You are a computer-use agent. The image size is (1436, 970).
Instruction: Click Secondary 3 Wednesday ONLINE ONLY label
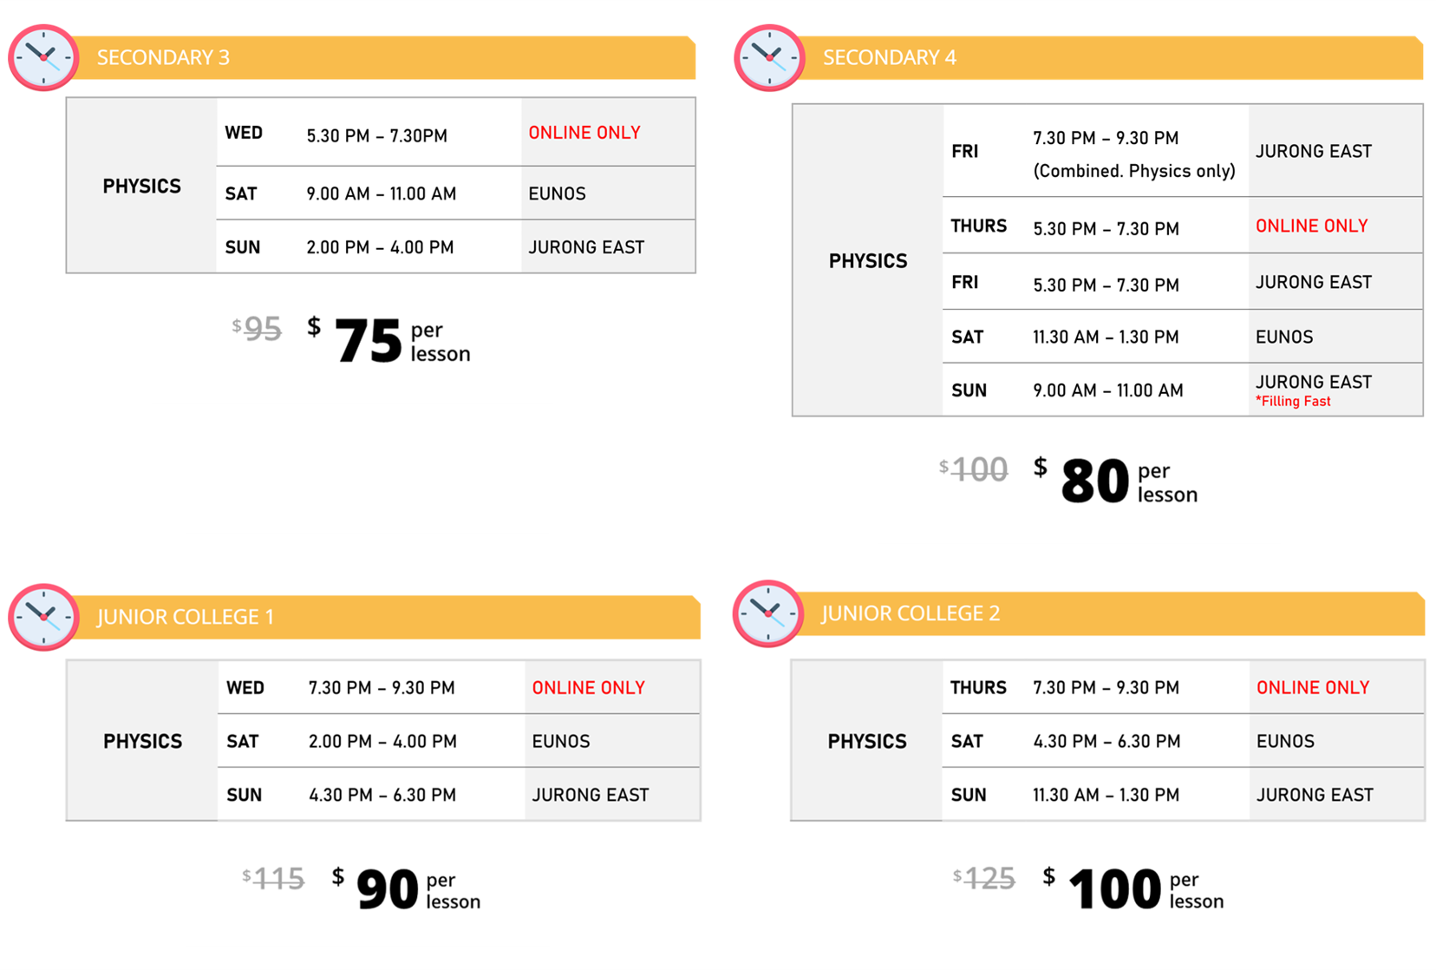[x=584, y=133]
